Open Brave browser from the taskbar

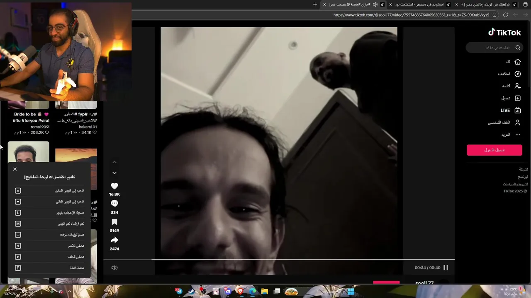click(240, 291)
